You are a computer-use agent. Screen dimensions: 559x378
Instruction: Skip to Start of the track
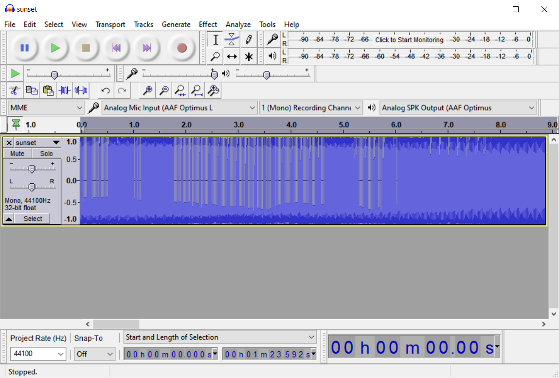116,48
